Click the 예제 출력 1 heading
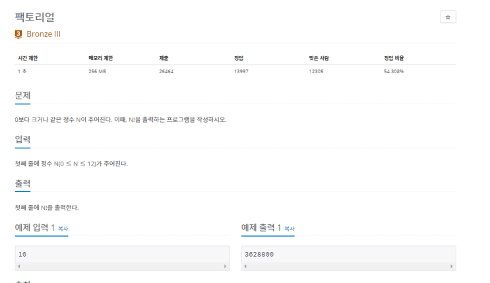 click(261, 228)
